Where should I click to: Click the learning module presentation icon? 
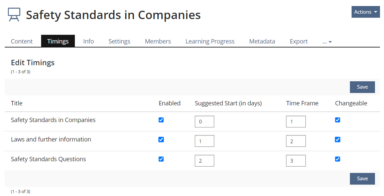point(14,15)
